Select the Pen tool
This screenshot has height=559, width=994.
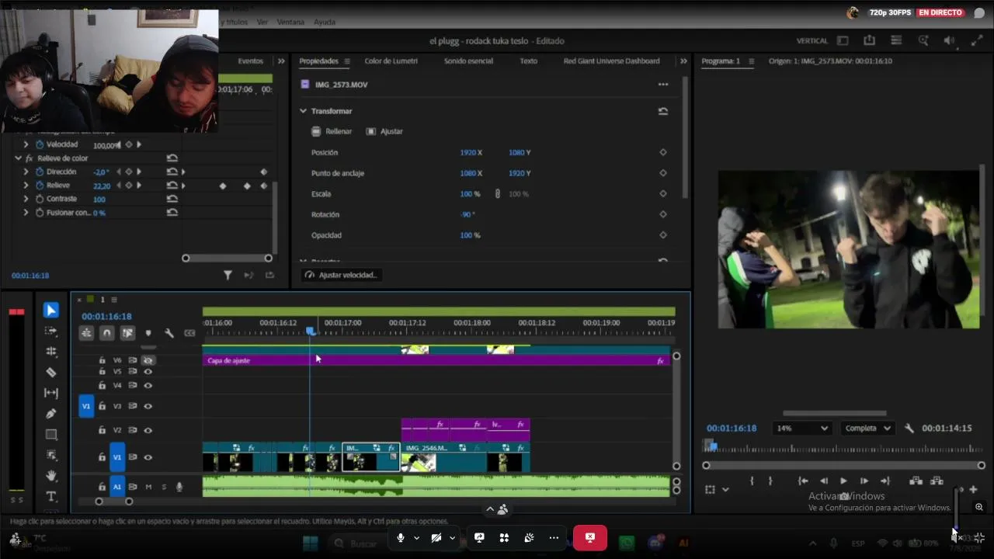pyautogui.click(x=51, y=414)
